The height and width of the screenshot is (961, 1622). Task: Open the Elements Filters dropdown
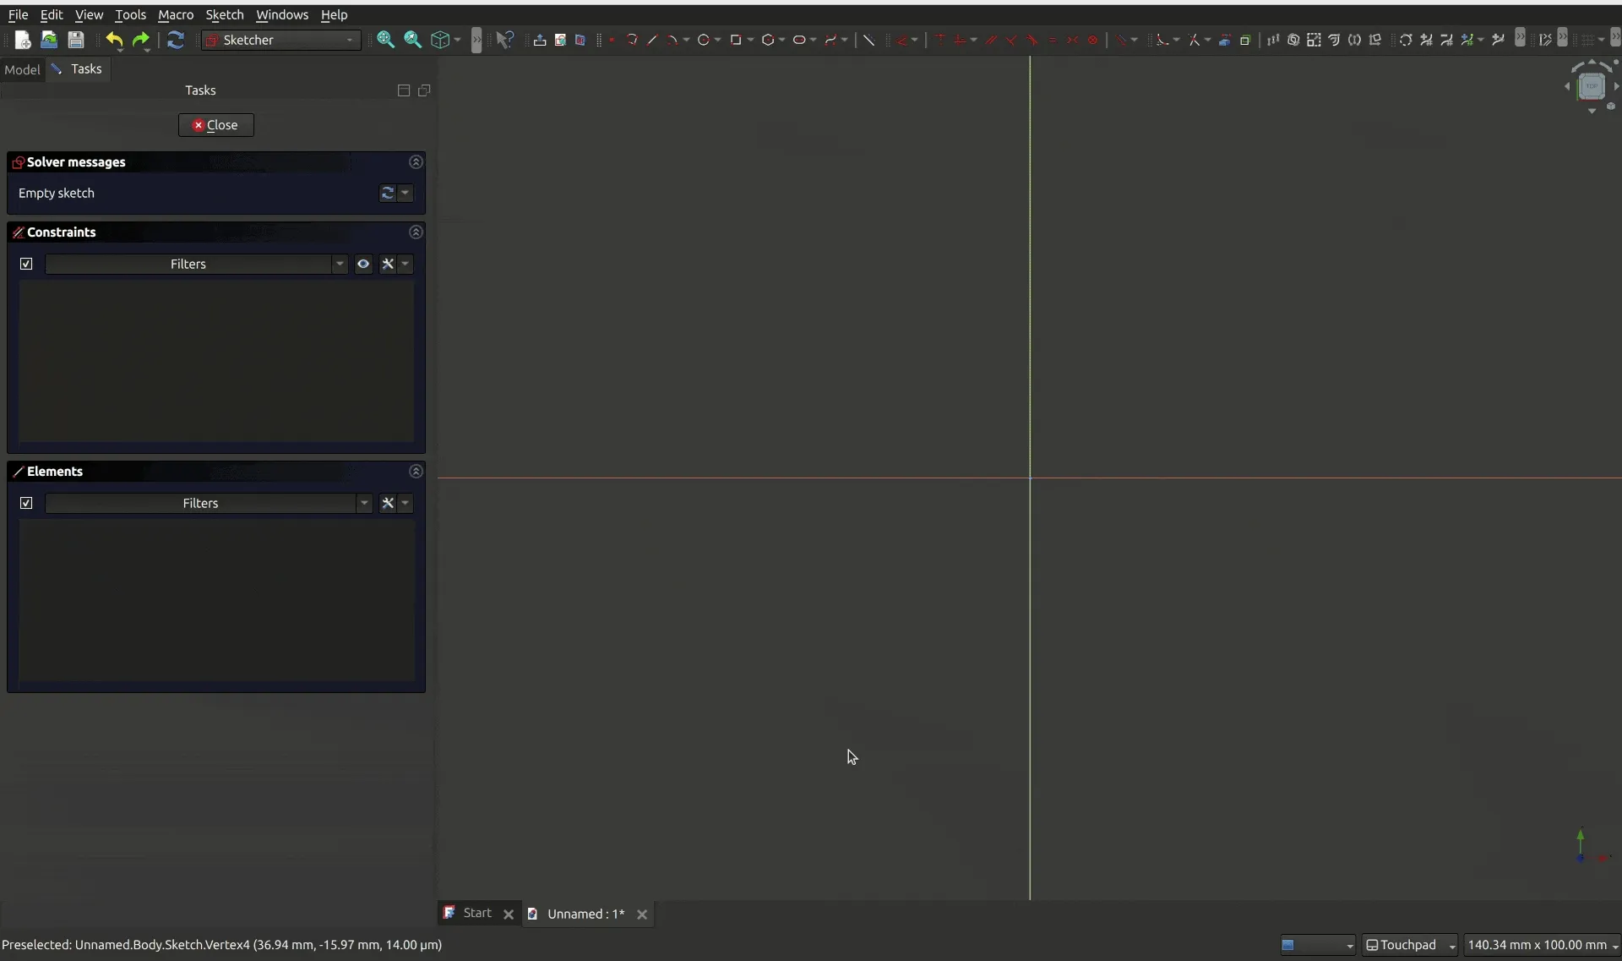click(209, 503)
